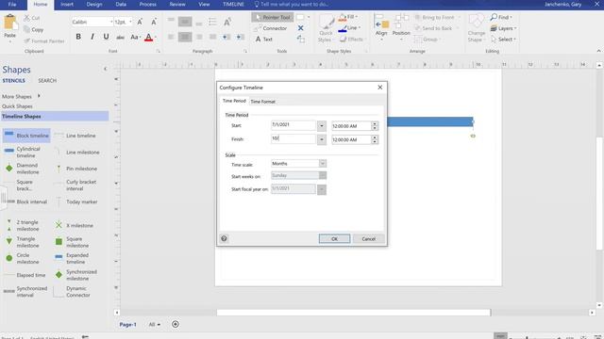Close the Configure Timeline dialog
The image size is (604, 339).
click(x=379, y=88)
